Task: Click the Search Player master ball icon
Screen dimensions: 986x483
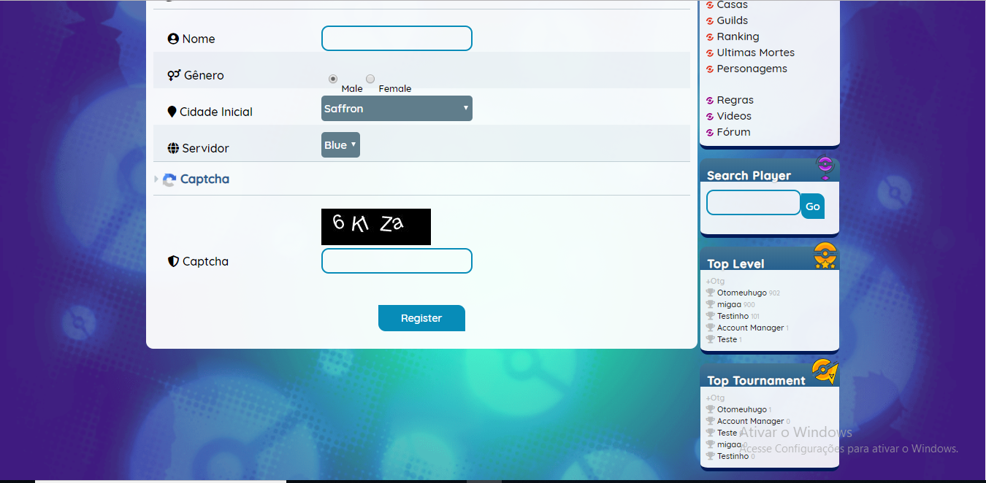Action: coord(825,168)
